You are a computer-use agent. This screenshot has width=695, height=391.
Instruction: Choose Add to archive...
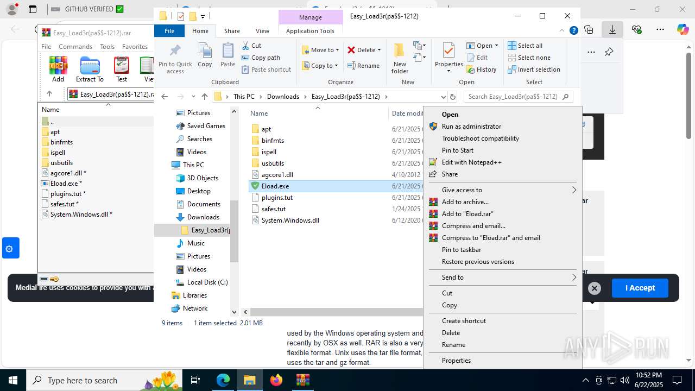coord(465,202)
